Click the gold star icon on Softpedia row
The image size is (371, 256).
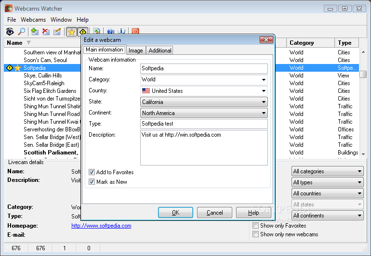pos(17,68)
